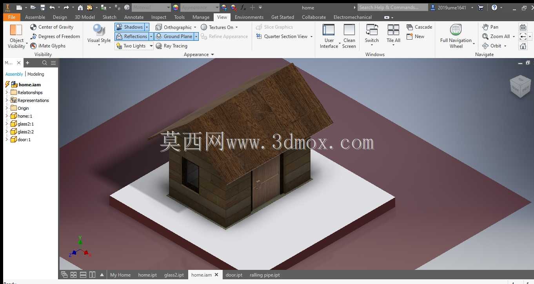This screenshot has width=534, height=284.
Task: Expand the home:1 tree node
Action: (7, 116)
